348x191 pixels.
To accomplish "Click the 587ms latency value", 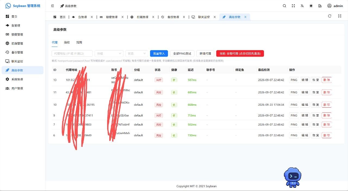I will (192, 80).
